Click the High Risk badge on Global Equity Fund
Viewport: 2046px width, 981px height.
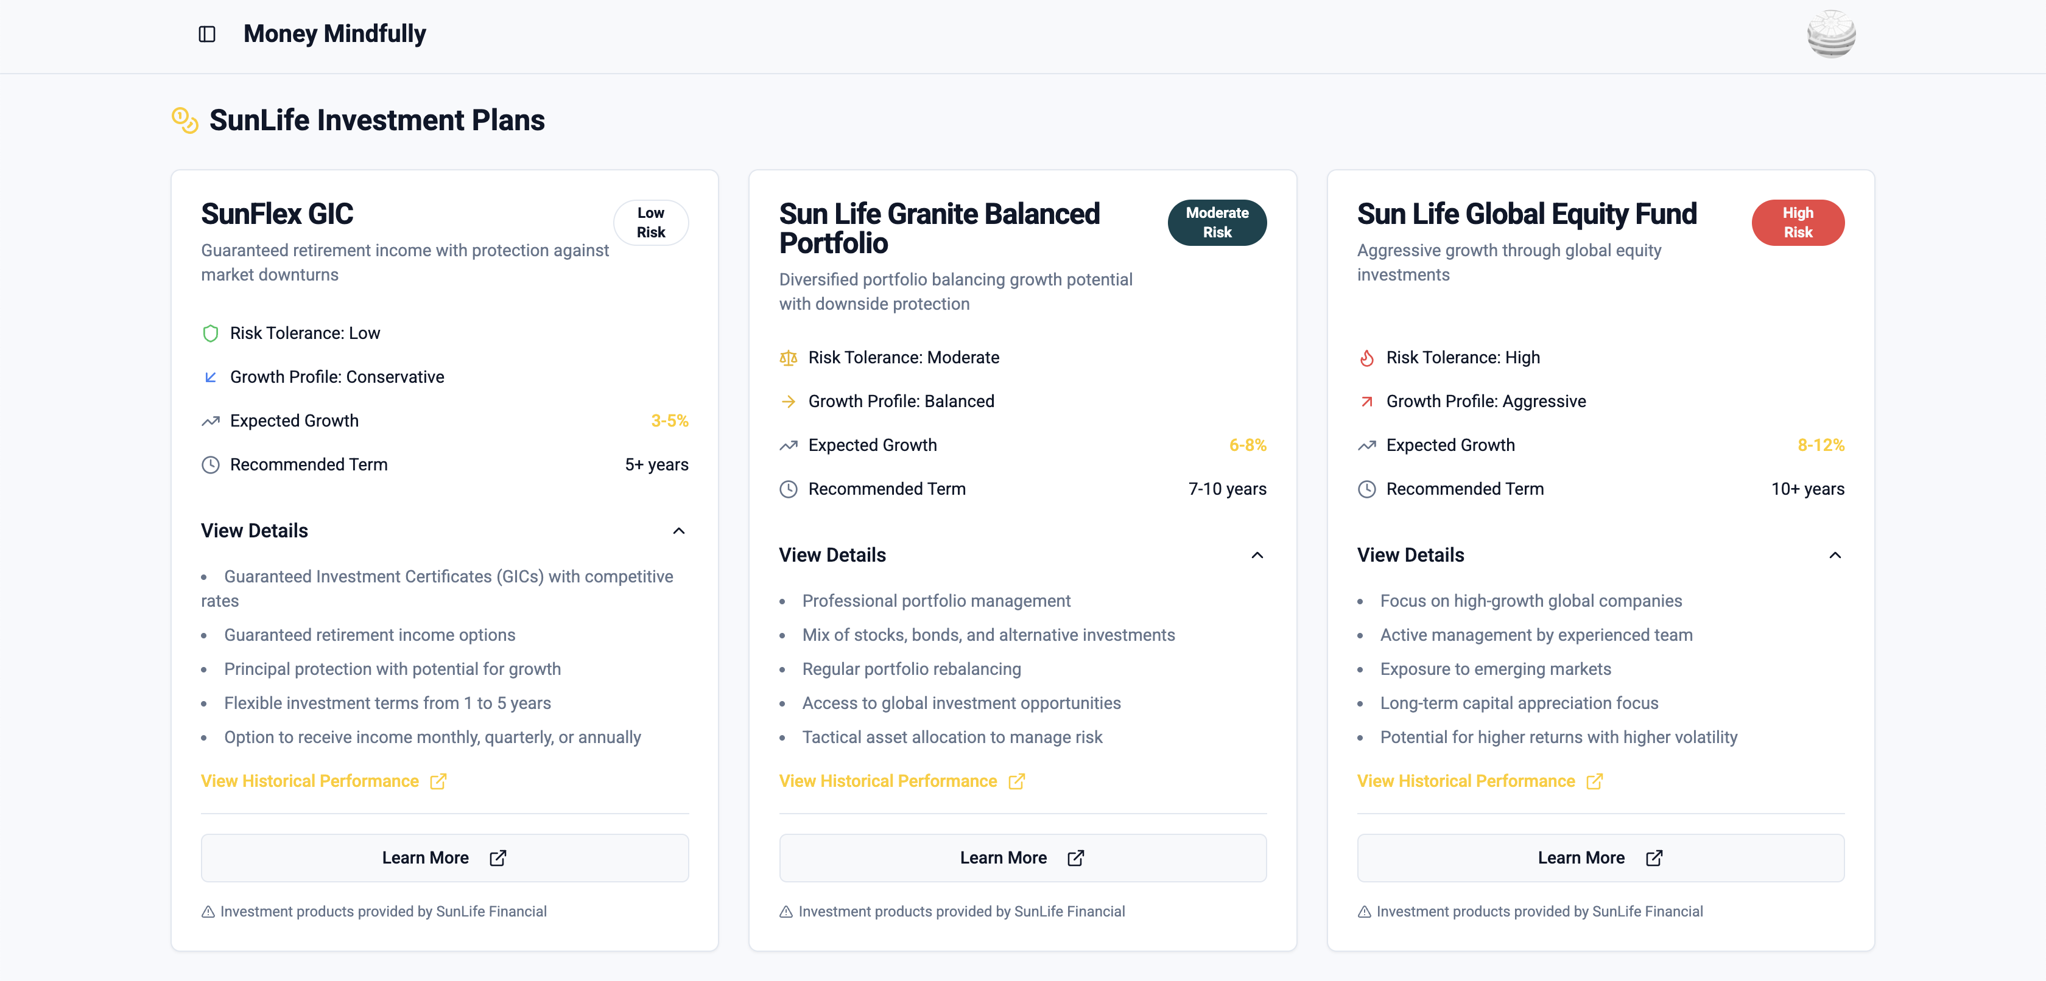[1798, 223]
